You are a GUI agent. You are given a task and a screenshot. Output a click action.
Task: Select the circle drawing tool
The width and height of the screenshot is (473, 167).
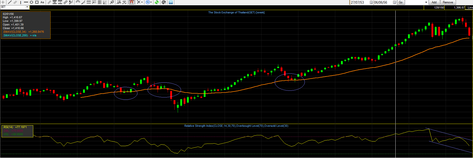pos(31,2)
